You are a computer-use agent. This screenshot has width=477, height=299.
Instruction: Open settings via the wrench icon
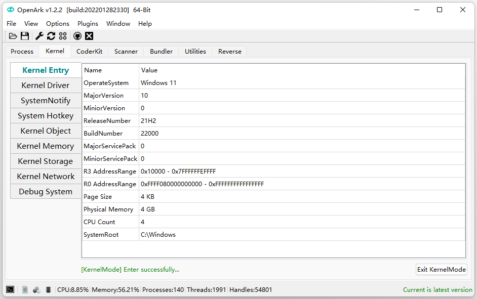39,36
